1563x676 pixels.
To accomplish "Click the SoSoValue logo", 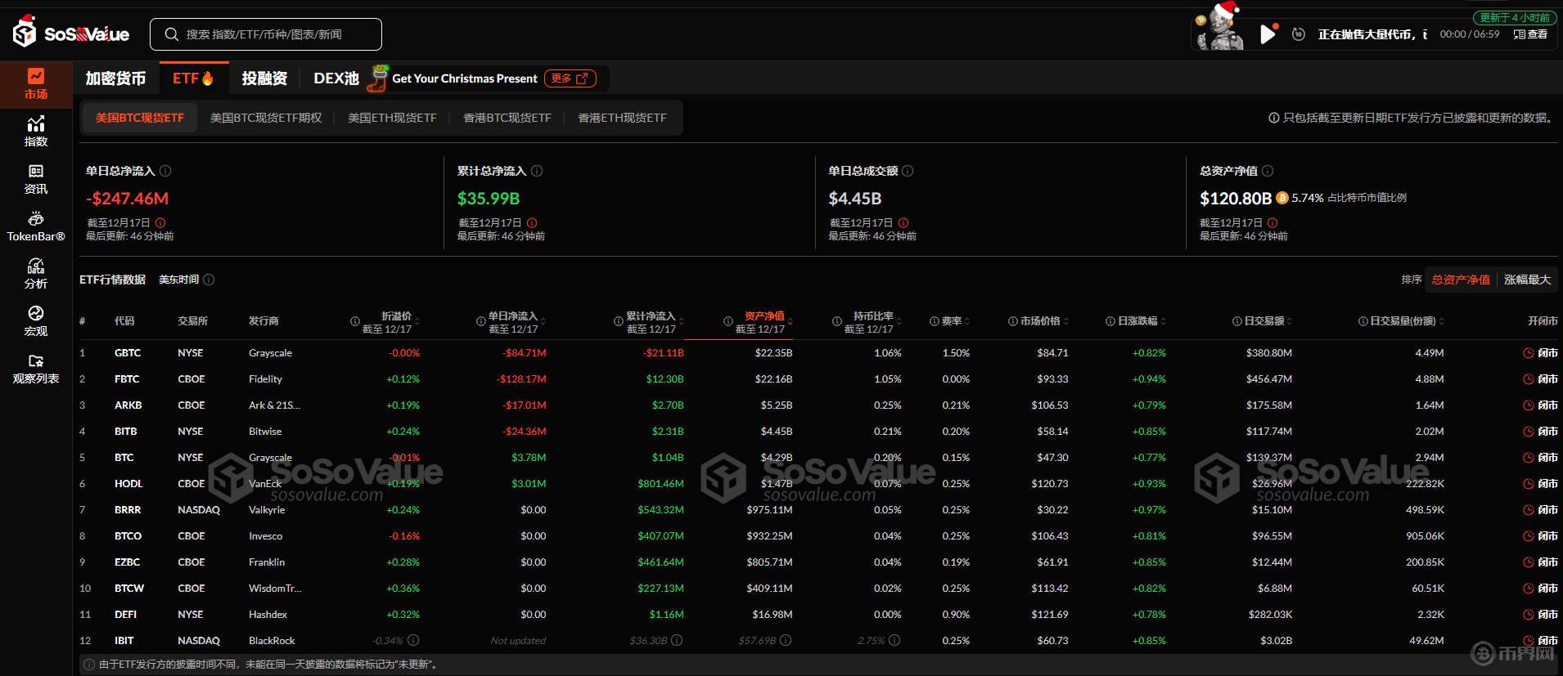I will coord(71,34).
